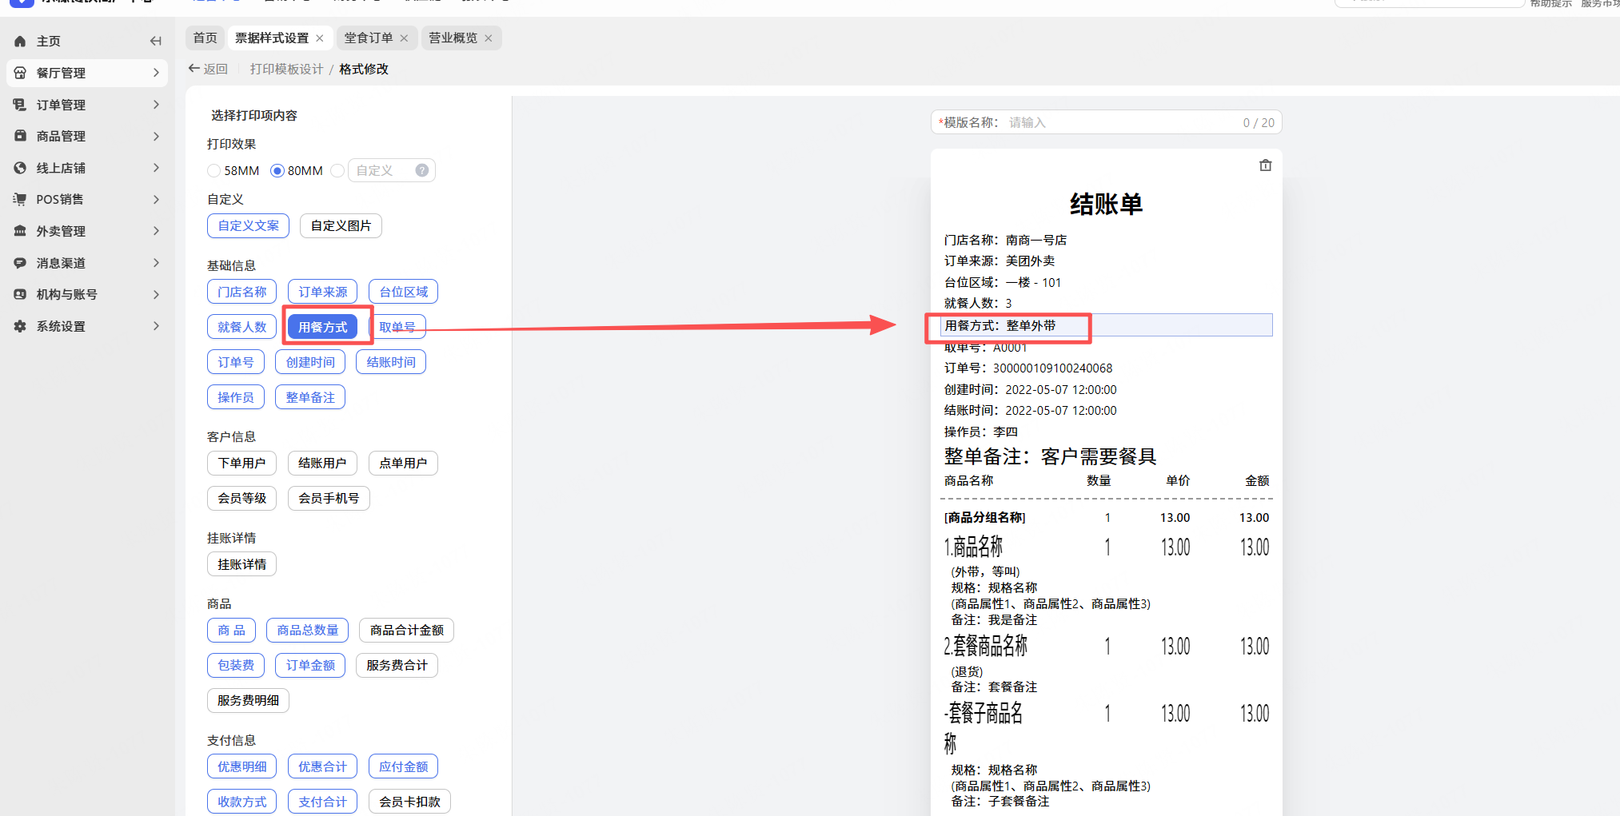1620x816 pixels.
Task: Expand the 机构与账号 menu
Action: click(156, 294)
